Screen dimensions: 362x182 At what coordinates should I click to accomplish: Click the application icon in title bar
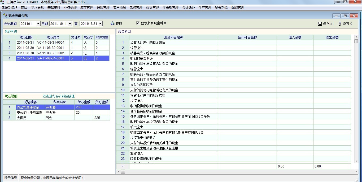tap(3, 2)
